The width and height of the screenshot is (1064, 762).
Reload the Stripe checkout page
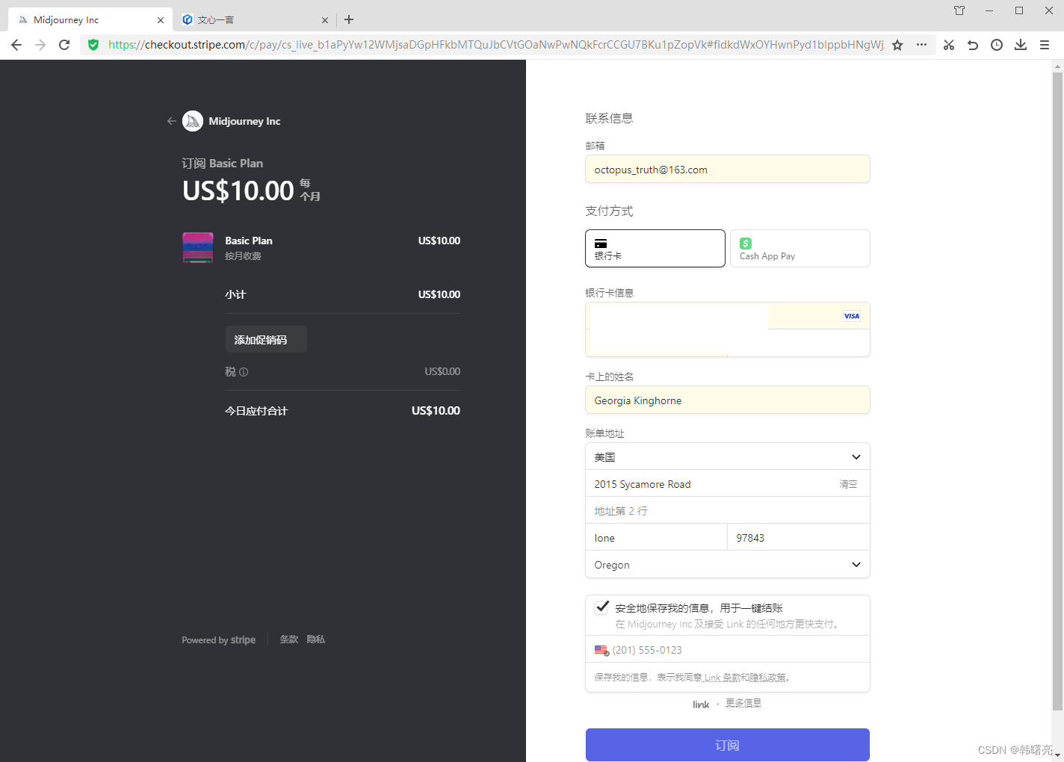pyautogui.click(x=64, y=45)
